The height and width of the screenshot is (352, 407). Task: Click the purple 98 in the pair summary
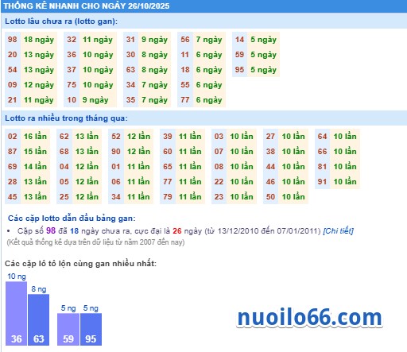[51, 230]
